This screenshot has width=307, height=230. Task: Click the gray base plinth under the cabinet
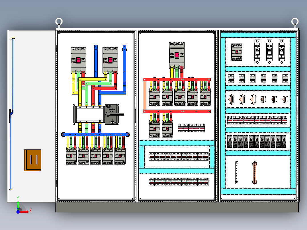pyautogui.click(x=177, y=207)
